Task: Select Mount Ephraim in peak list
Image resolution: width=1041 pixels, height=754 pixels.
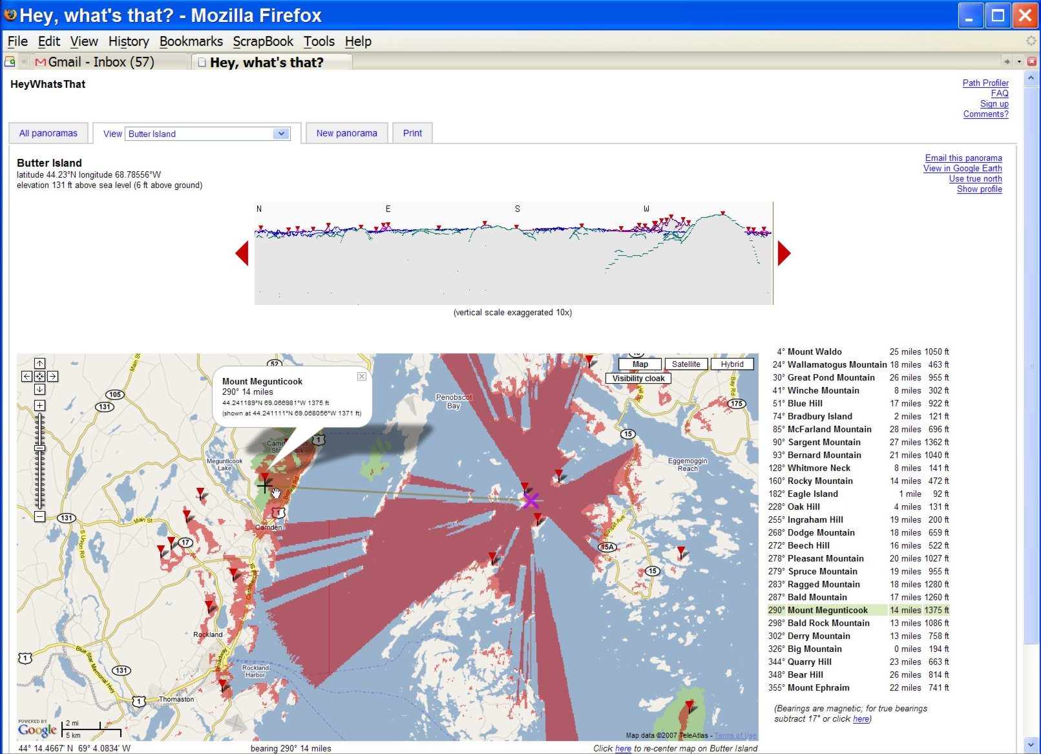Action: (x=857, y=687)
